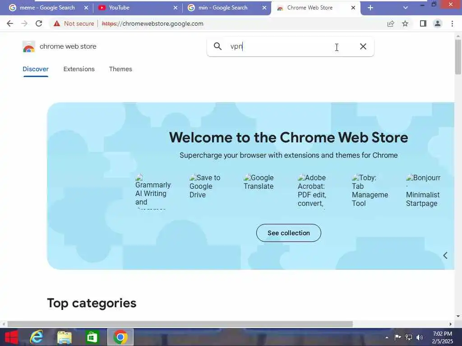Screen dimensions: 462x346
Task: Clear the vpn search text
Action: pyautogui.click(x=363, y=46)
